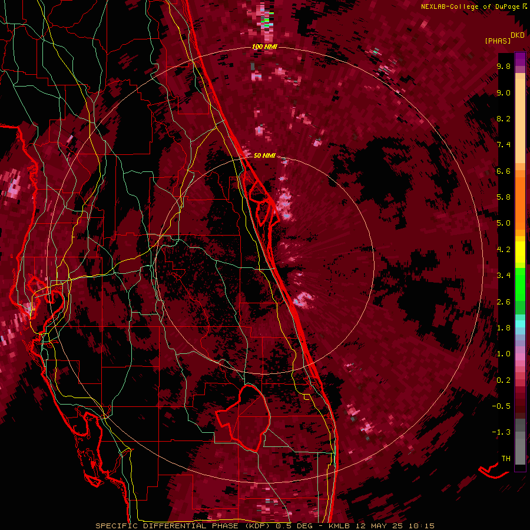The width and height of the screenshot is (530, 530).
Task: Click the 5.8 legend value
Action: tap(503, 197)
